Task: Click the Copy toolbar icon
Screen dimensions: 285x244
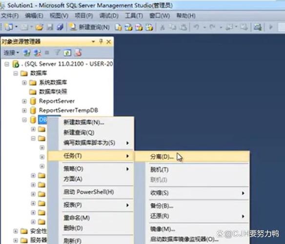Action: [x=172, y=27]
